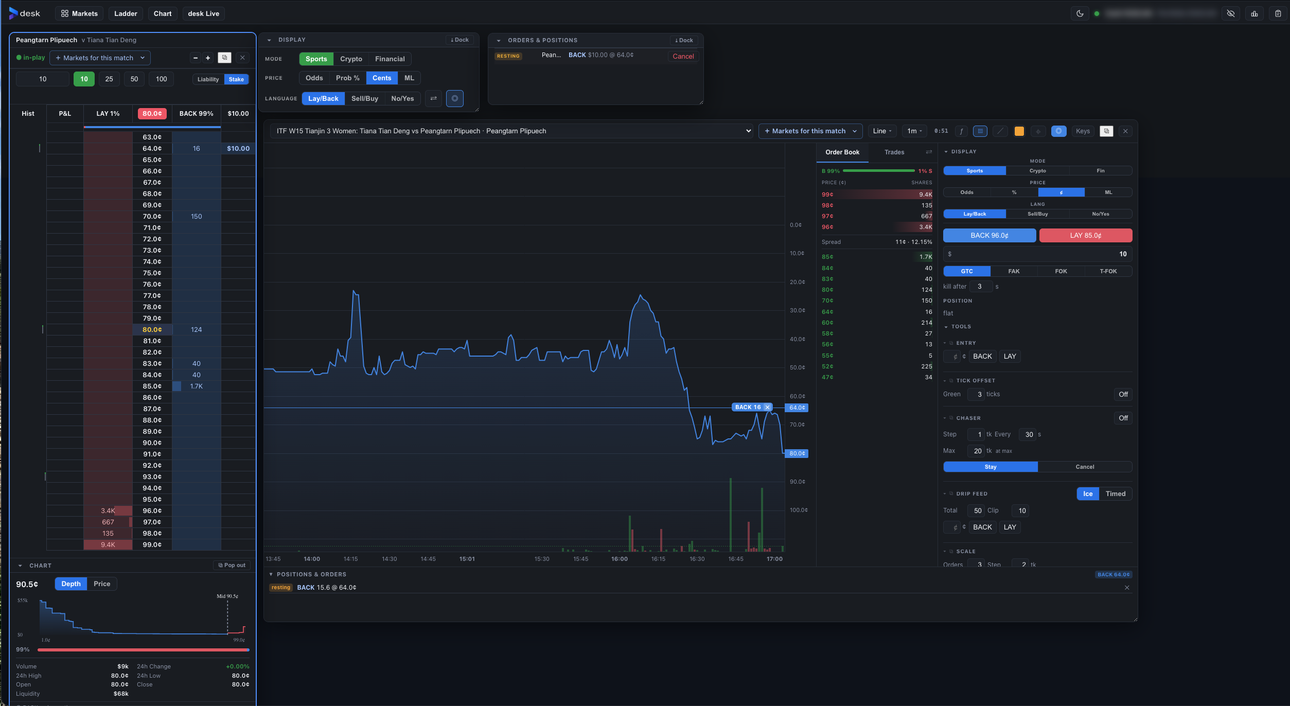Image resolution: width=1290 pixels, height=706 pixels.
Task: Swap order book sides arrows icon
Action: click(929, 152)
